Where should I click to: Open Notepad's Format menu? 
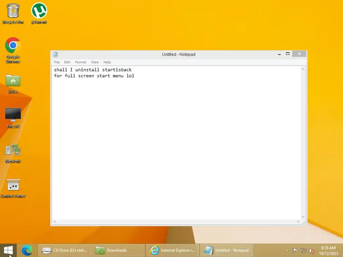(x=81, y=62)
